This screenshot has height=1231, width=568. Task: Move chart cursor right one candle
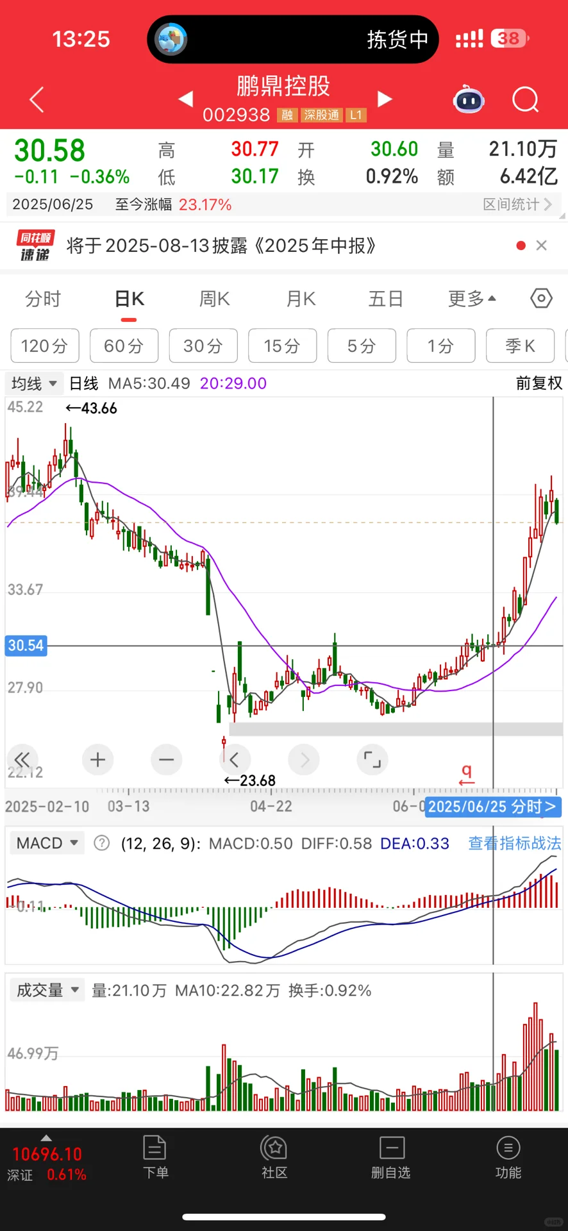tap(304, 760)
